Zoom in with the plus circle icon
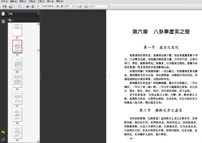 coord(62,6)
